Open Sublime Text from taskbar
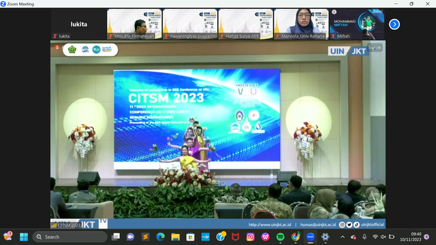436x245 pixels. (x=145, y=237)
